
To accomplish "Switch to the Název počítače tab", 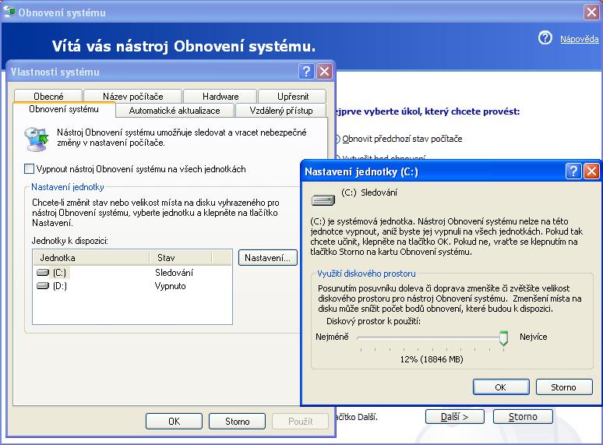I will click(x=132, y=96).
